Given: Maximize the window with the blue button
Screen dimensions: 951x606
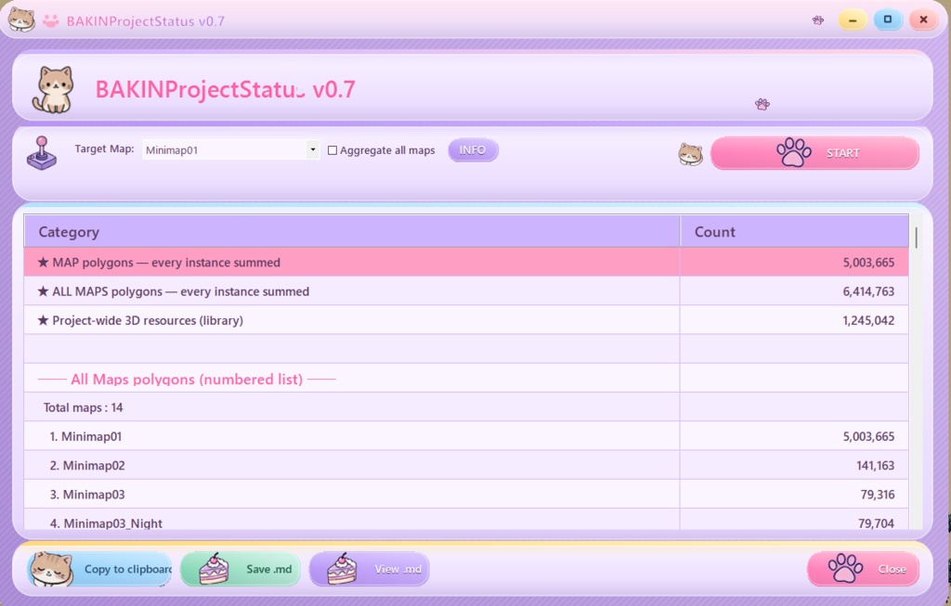Looking at the screenshot, I should [x=888, y=20].
